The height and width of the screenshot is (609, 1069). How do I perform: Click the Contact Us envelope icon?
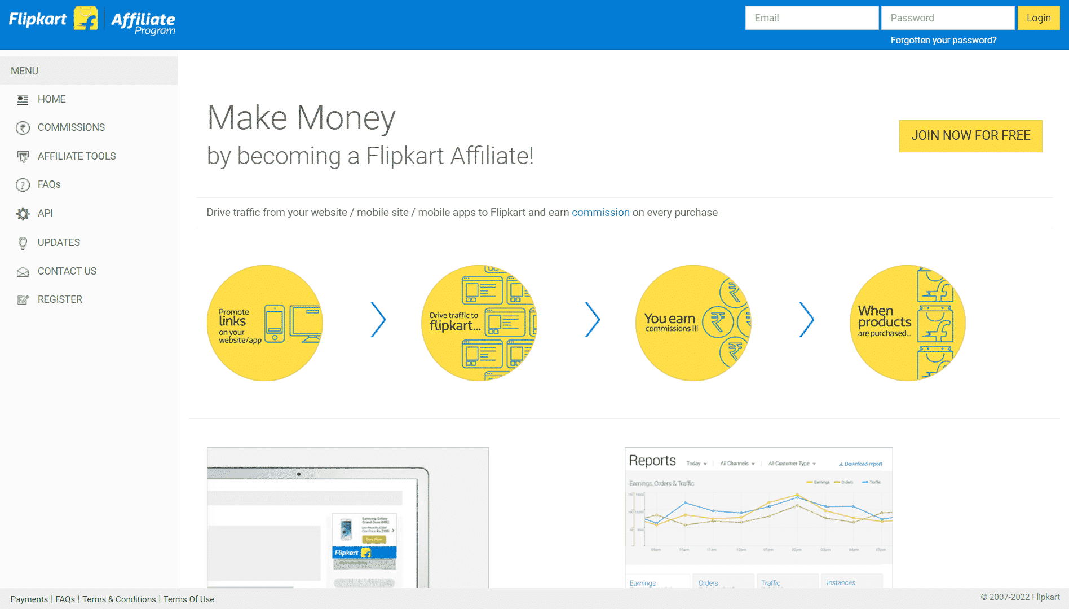coord(23,272)
